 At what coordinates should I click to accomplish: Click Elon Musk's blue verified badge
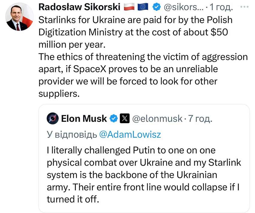(113, 118)
